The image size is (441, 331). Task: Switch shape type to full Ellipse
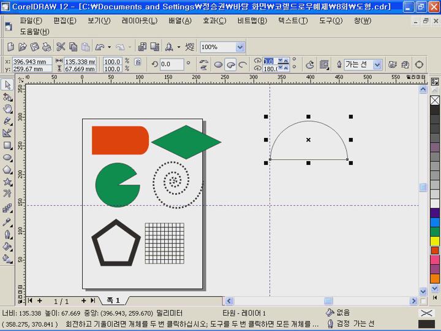pyautogui.click(x=218, y=65)
